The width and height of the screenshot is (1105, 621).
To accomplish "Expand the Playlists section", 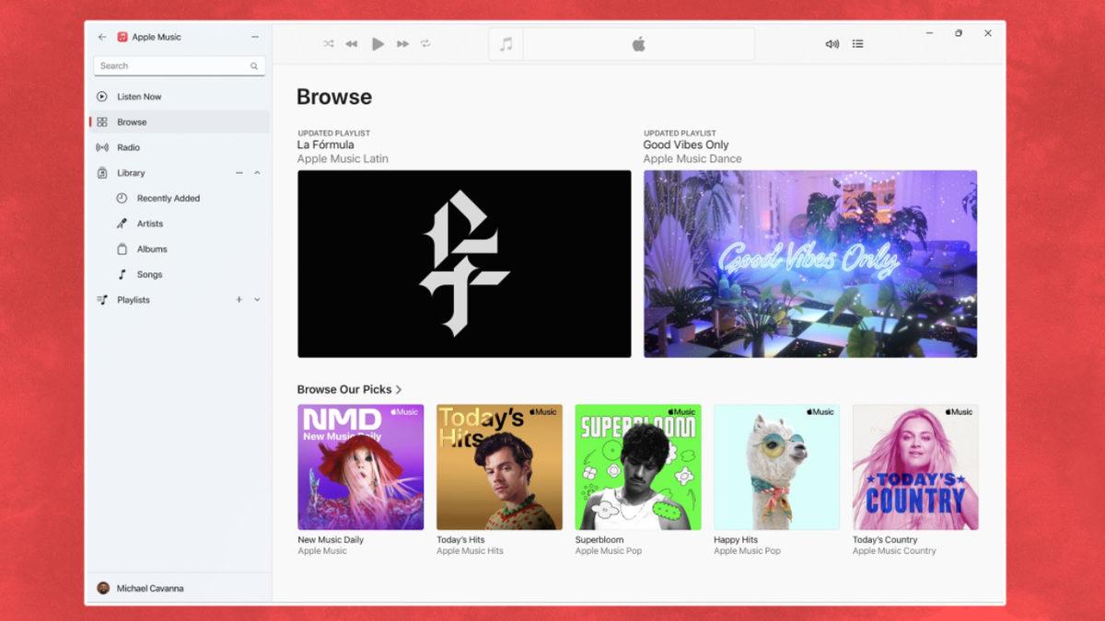I will click(x=257, y=299).
